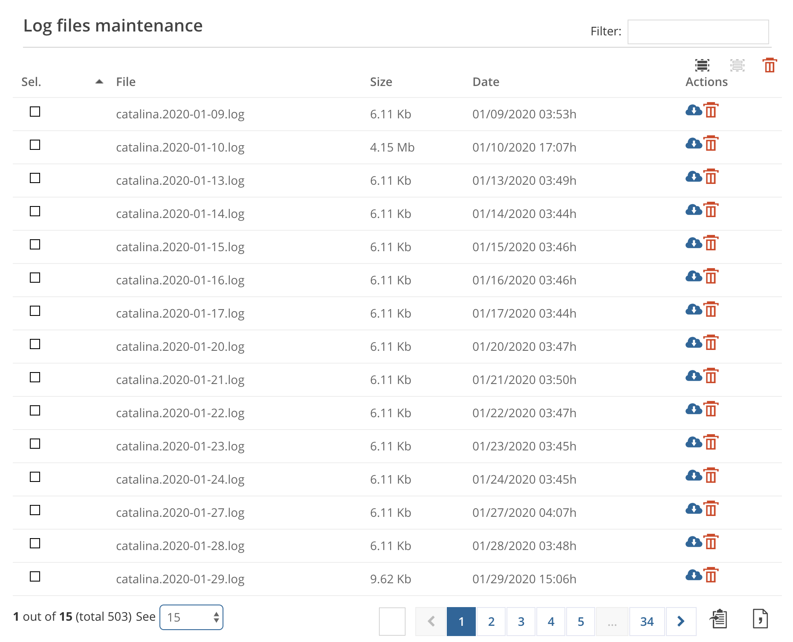Delete catalina.2020-01-09.log

pos(711,110)
